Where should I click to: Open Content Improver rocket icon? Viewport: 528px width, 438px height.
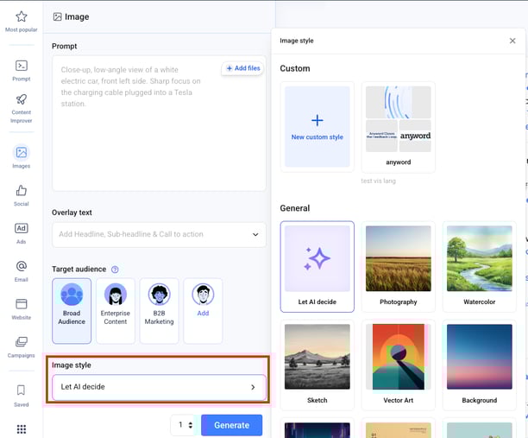click(x=22, y=100)
